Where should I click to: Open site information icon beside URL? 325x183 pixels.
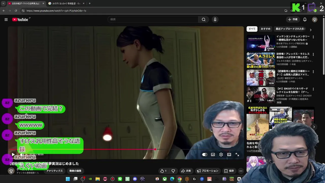click(x=23, y=11)
